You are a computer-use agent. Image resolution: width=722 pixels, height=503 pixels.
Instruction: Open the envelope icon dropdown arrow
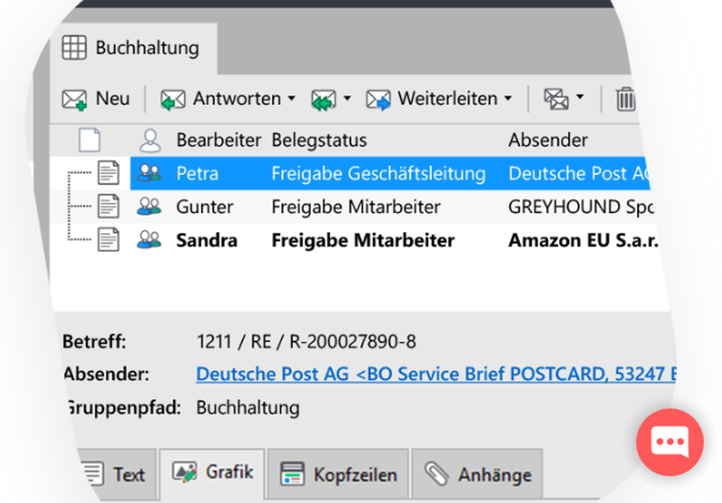(x=580, y=98)
